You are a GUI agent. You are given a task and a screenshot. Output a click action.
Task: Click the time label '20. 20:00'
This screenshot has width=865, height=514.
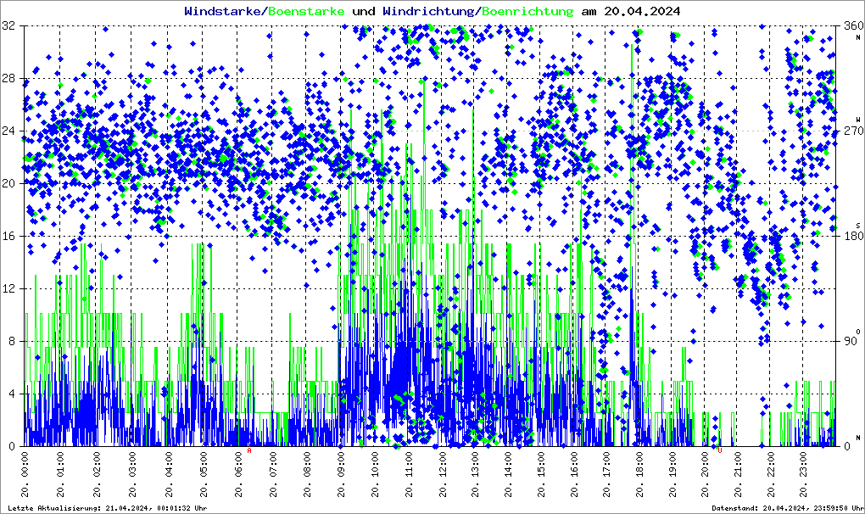(x=706, y=474)
